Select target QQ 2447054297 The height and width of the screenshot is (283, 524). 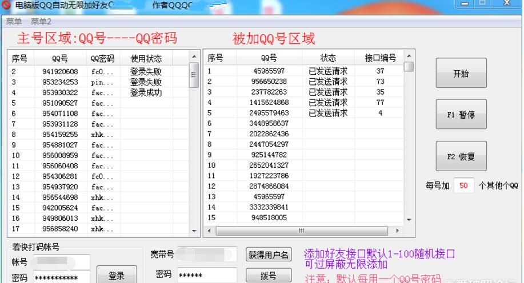tap(304, 144)
